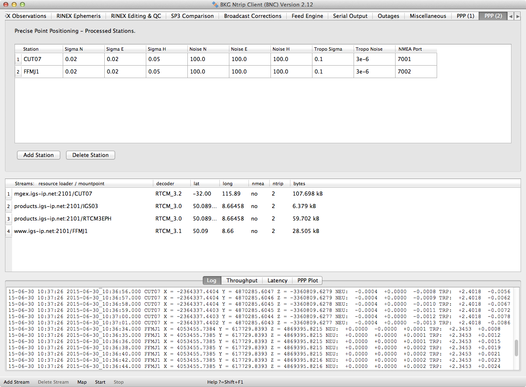This screenshot has height=387, width=526.
Task: Click the left tab-scroll arrow
Action: [510, 16]
